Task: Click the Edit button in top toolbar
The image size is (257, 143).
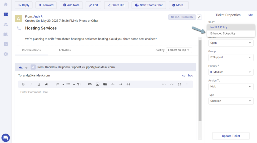Action: click(93, 5)
